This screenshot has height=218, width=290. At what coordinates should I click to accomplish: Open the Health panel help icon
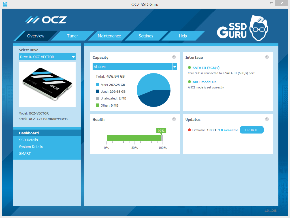pyautogui.click(x=174, y=119)
